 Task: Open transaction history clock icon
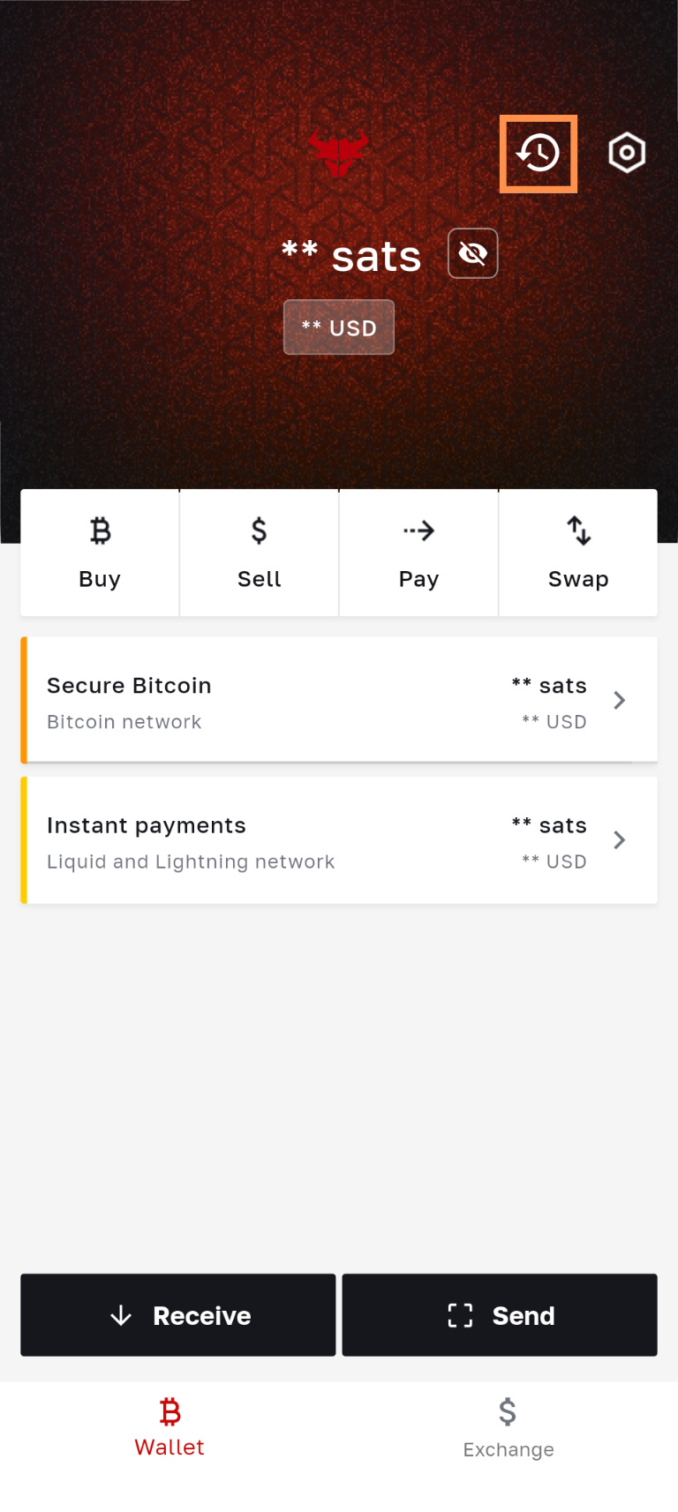coord(538,154)
